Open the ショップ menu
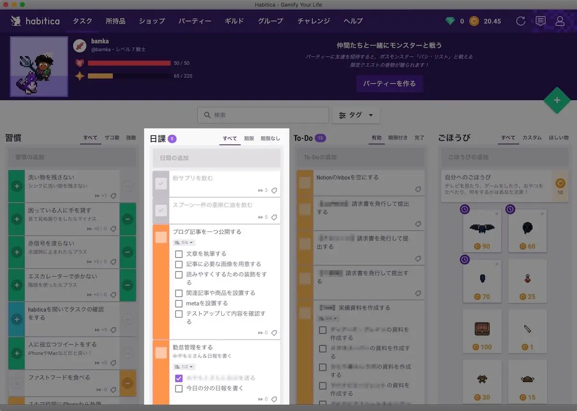Screen dimensions: 577x411 click(x=151, y=21)
